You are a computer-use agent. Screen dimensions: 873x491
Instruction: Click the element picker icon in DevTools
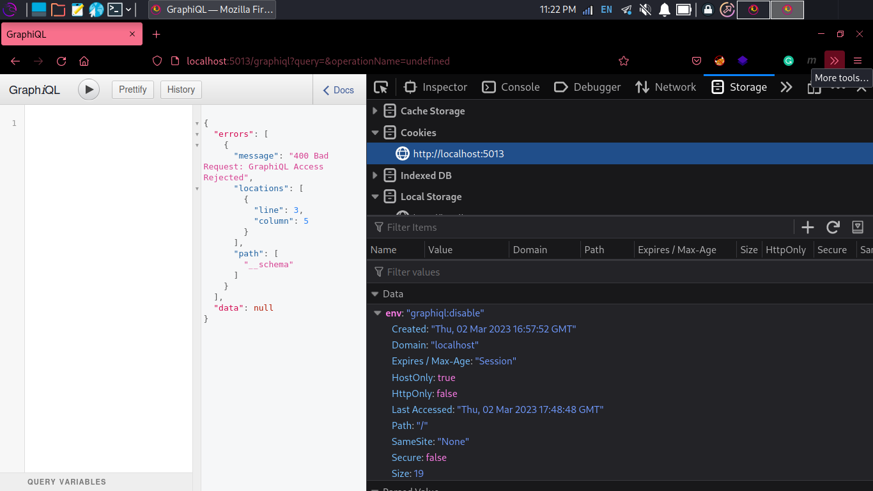click(x=382, y=88)
